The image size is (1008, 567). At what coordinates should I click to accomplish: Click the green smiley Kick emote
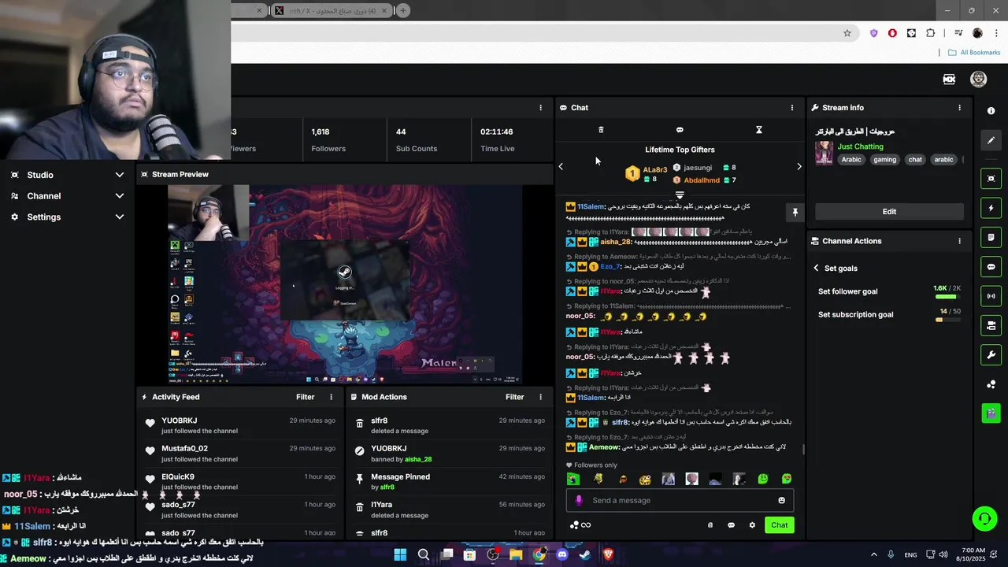(x=763, y=479)
